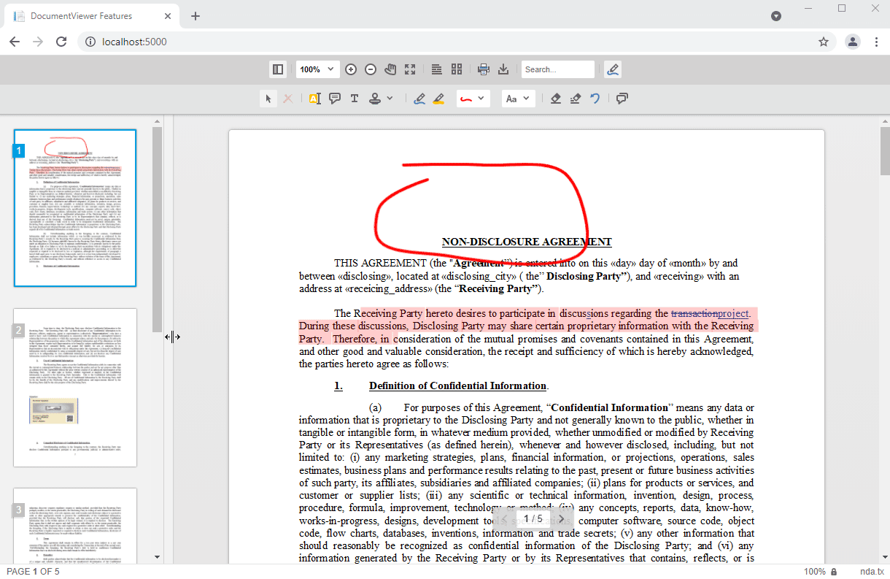Open the red ink color dropdown
Screen dimensions: 890x579
473,99
